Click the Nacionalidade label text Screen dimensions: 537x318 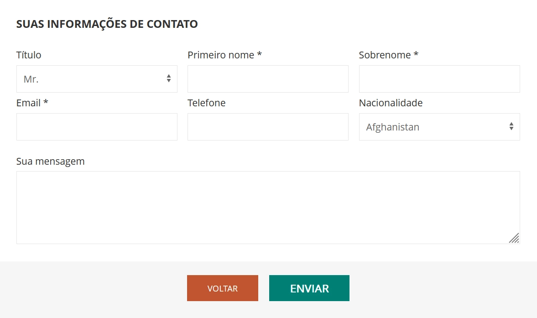(391, 103)
